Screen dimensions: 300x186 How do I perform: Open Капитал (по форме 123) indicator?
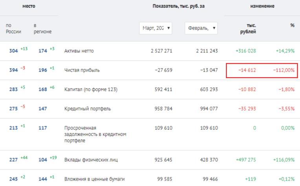tap(91, 89)
